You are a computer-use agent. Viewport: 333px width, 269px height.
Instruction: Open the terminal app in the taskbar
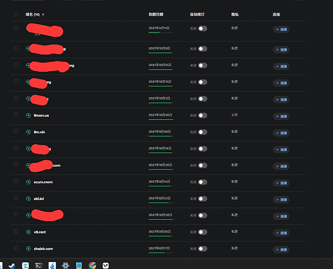tap(39, 265)
